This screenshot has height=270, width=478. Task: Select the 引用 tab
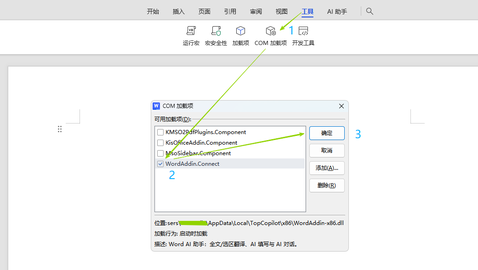(230, 11)
